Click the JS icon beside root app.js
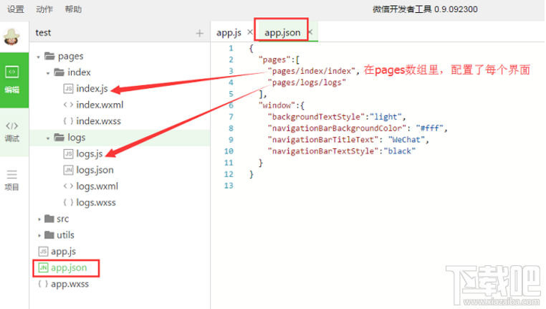The width and height of the screenshot is (546, 309). 43,251
